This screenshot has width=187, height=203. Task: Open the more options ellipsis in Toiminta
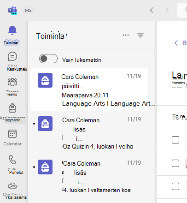click(126, 35)
